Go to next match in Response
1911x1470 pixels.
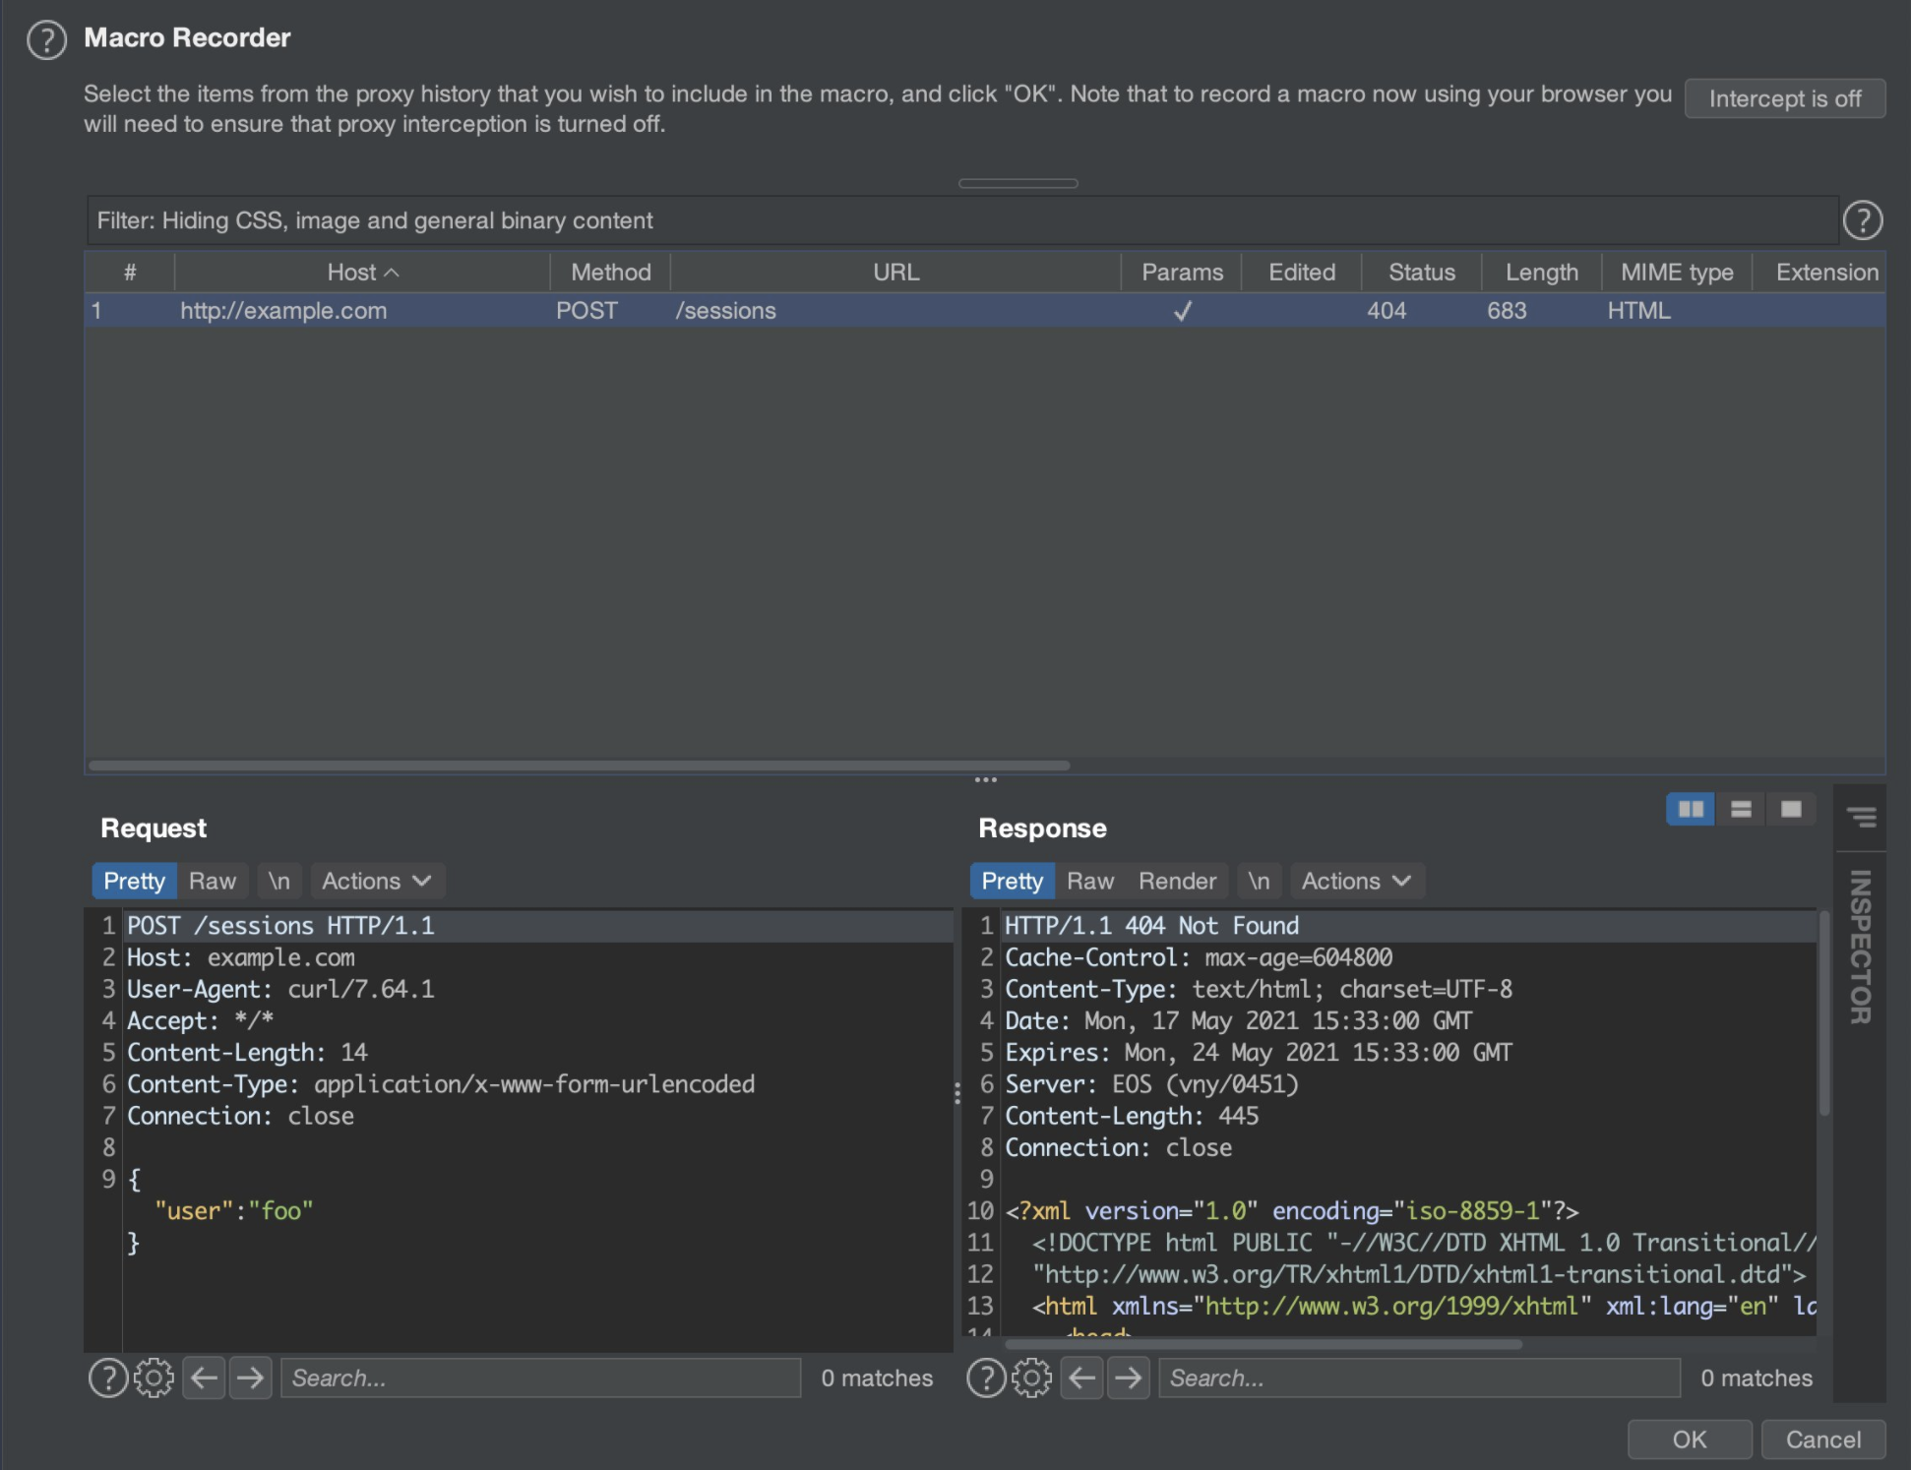click(x=1128, y=1378)
